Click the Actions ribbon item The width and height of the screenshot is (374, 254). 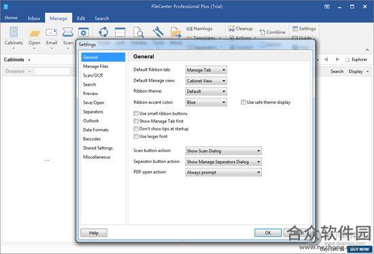tap(243, 37)
